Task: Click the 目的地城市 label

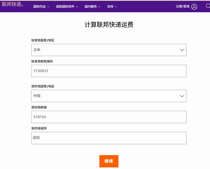Action: pyautogui.click(x=39, y=128)
